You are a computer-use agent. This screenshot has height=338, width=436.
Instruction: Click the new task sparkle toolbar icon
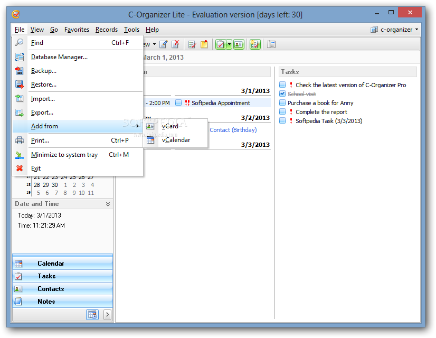point(255,44)
